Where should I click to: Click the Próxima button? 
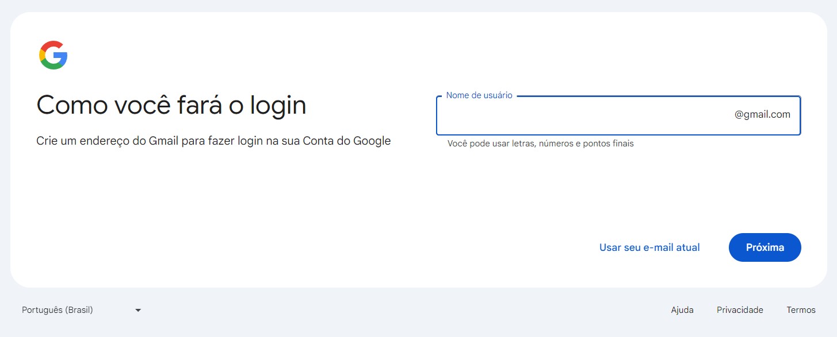765,247
